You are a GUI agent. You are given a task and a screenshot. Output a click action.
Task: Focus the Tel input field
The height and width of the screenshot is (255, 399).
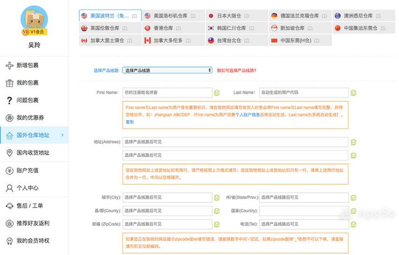click(304, 225)
